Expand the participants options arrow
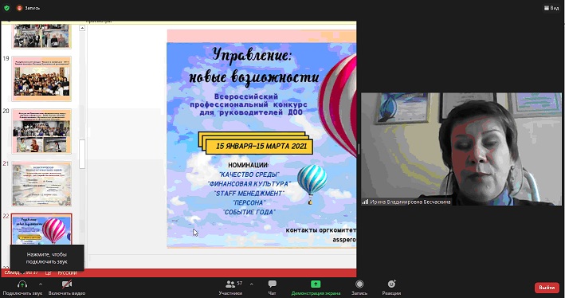Image resolution: width=565 pixels, height=298 pixels. tap(252, 284)
